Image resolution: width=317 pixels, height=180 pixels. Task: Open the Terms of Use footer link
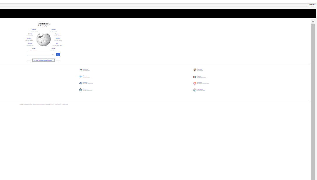58,104
